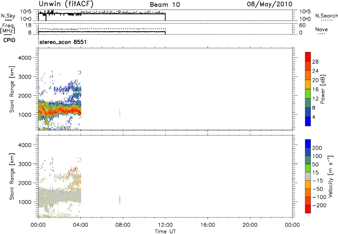
Task: Click the 'N.Sky' legend label
Action: tap(8, 16)
